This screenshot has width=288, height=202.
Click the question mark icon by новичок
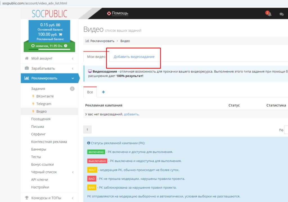pyautogui.click(x=66, y=46)
